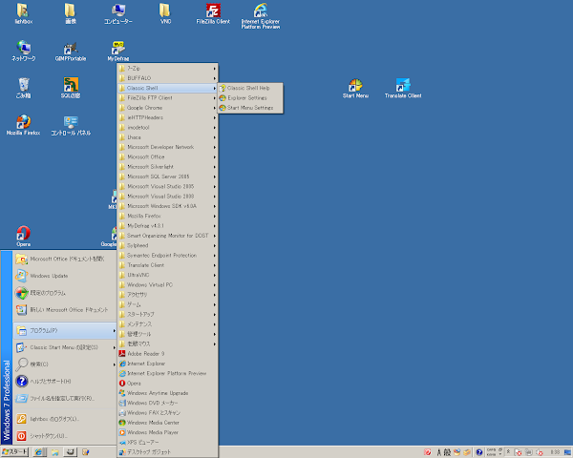Viewport: 573px width, 458px height.
Task: Click the Internet Explorer taskbar icon
Action: (39, 452)
